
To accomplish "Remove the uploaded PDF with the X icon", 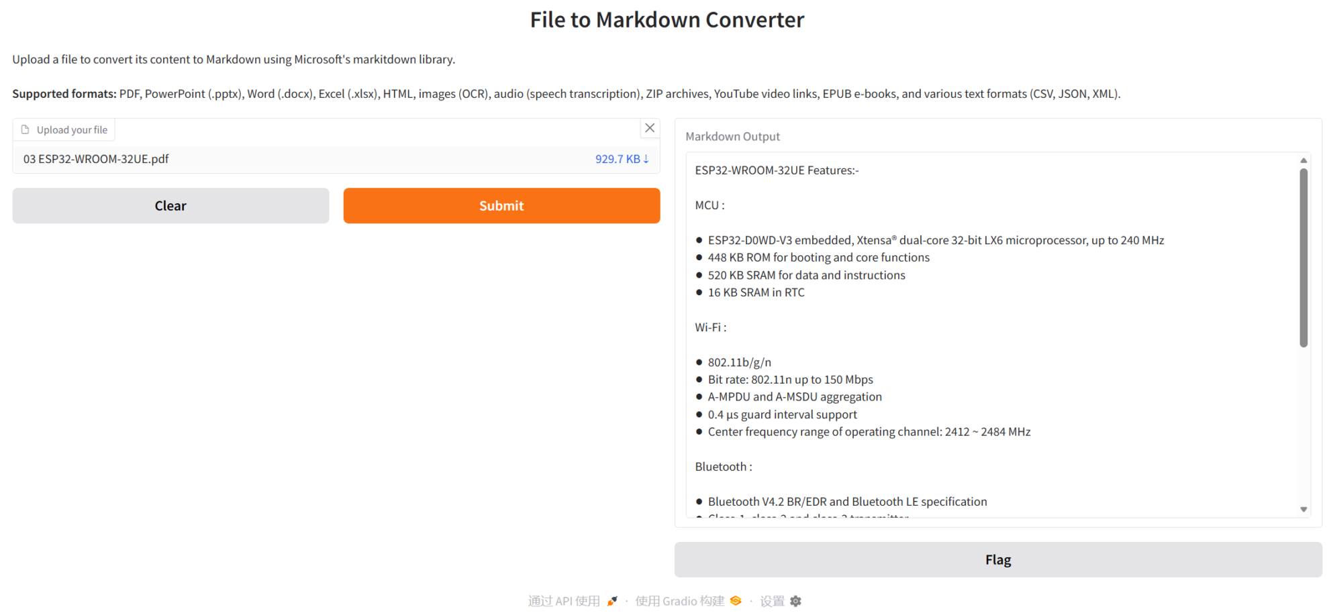I will pyautogui.click(x=650, y=128).
